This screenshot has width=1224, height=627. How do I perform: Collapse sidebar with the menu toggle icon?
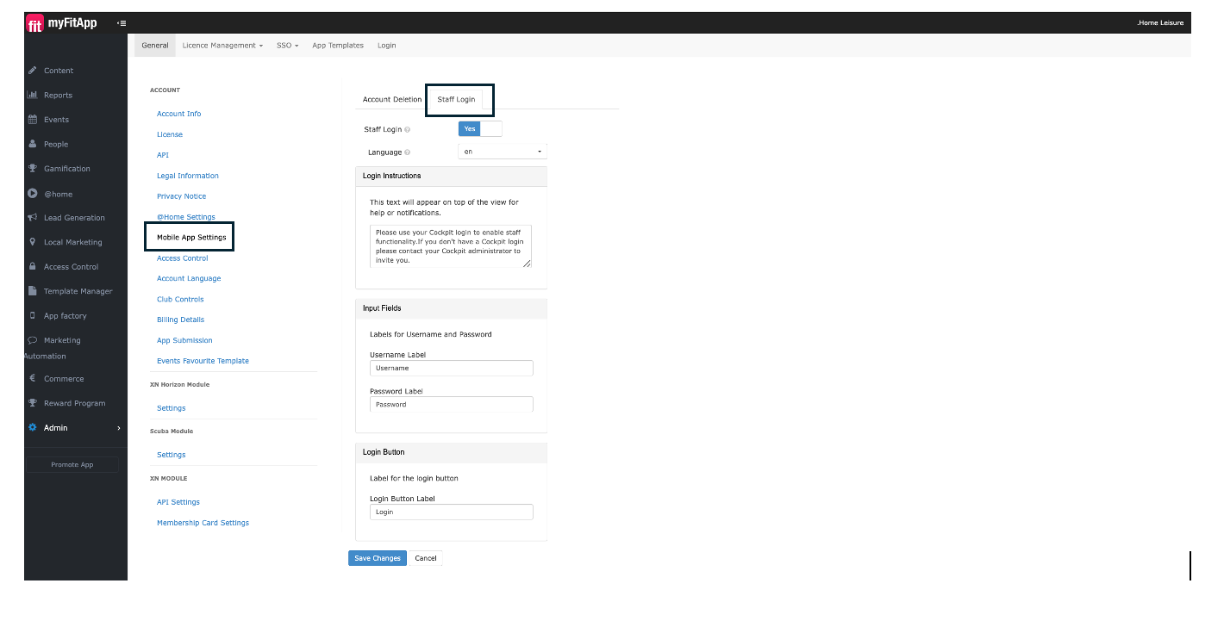tap(122, 23)
